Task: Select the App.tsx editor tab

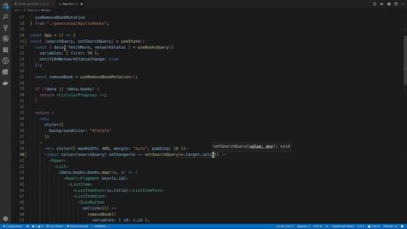Action: pyautogui.click(x=68, y=4)
